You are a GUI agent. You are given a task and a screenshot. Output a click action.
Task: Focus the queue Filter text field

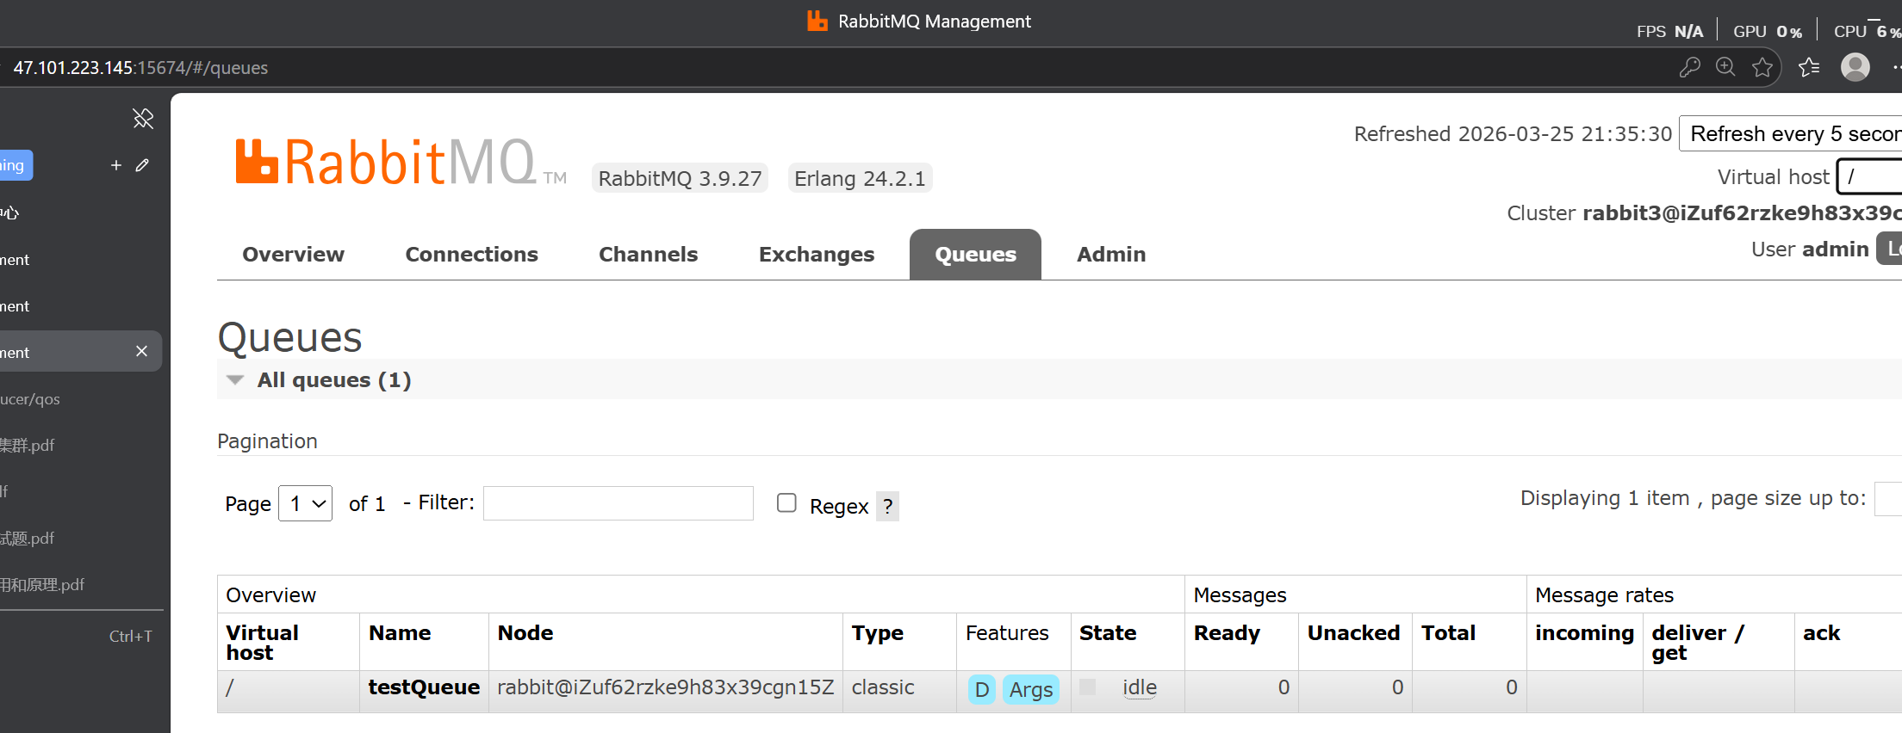[x=618, y=503]
